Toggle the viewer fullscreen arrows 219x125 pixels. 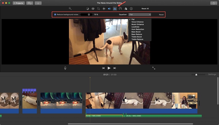tap(154, 68)
